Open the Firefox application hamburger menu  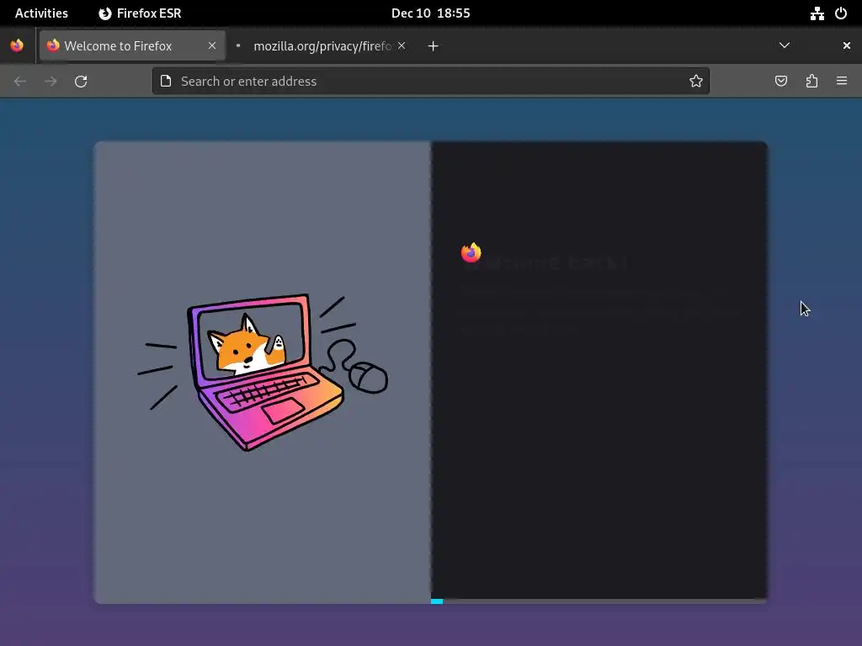pyautogui.click(x=842, y=82)
